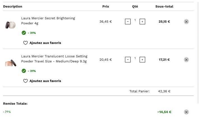Increase quantity of Translucent Loose Setting Powder
This screenshot has width=199, height=117.
142,60
